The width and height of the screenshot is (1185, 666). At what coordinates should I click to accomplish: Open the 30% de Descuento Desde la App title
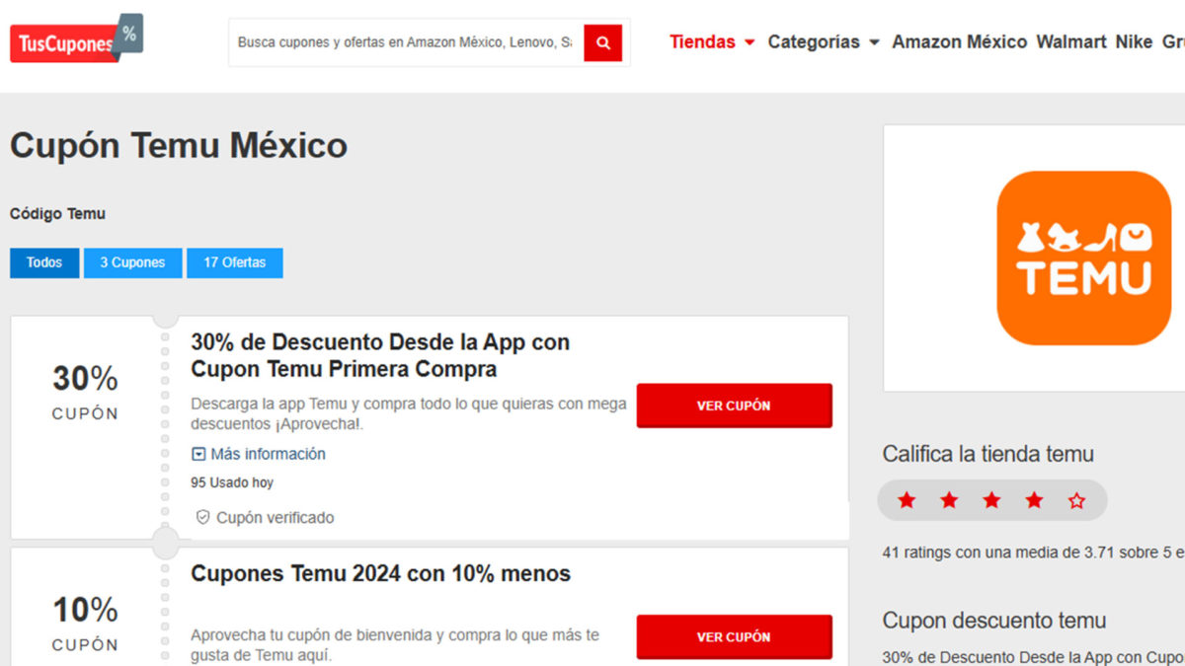pos(380,355)
